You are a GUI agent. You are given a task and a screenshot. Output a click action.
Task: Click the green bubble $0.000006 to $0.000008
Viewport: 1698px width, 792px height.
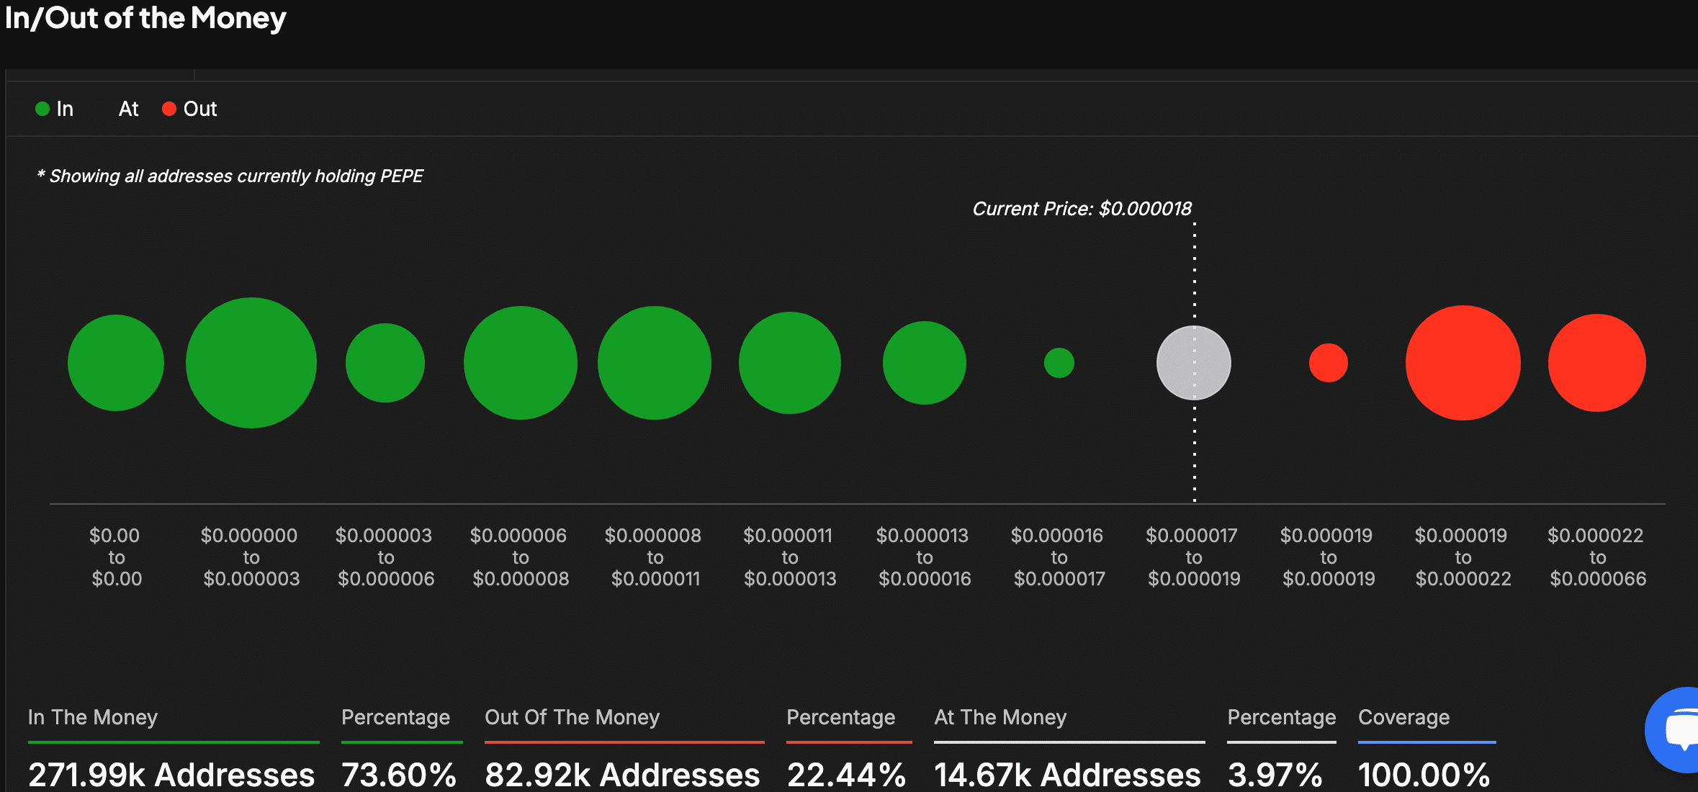tap(520, 363)
